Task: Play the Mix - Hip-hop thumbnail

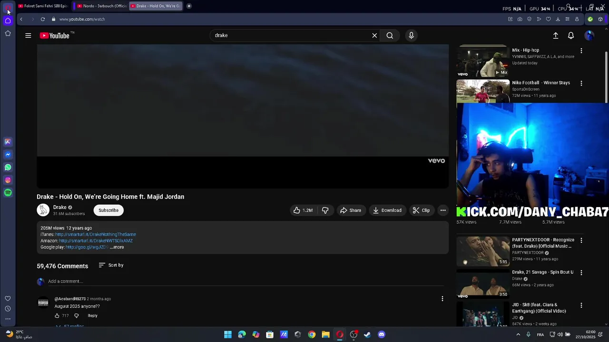Action: tap(483, 61)
